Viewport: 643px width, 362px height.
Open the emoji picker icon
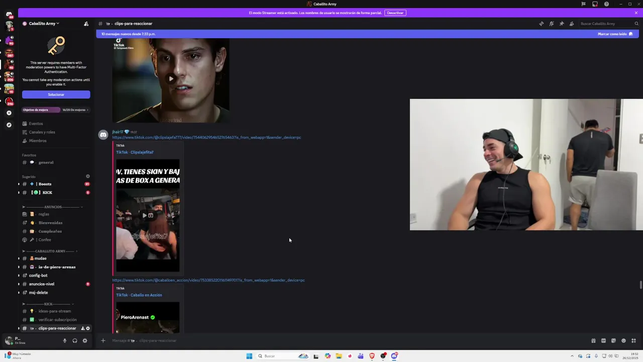[x=623, y=340]
